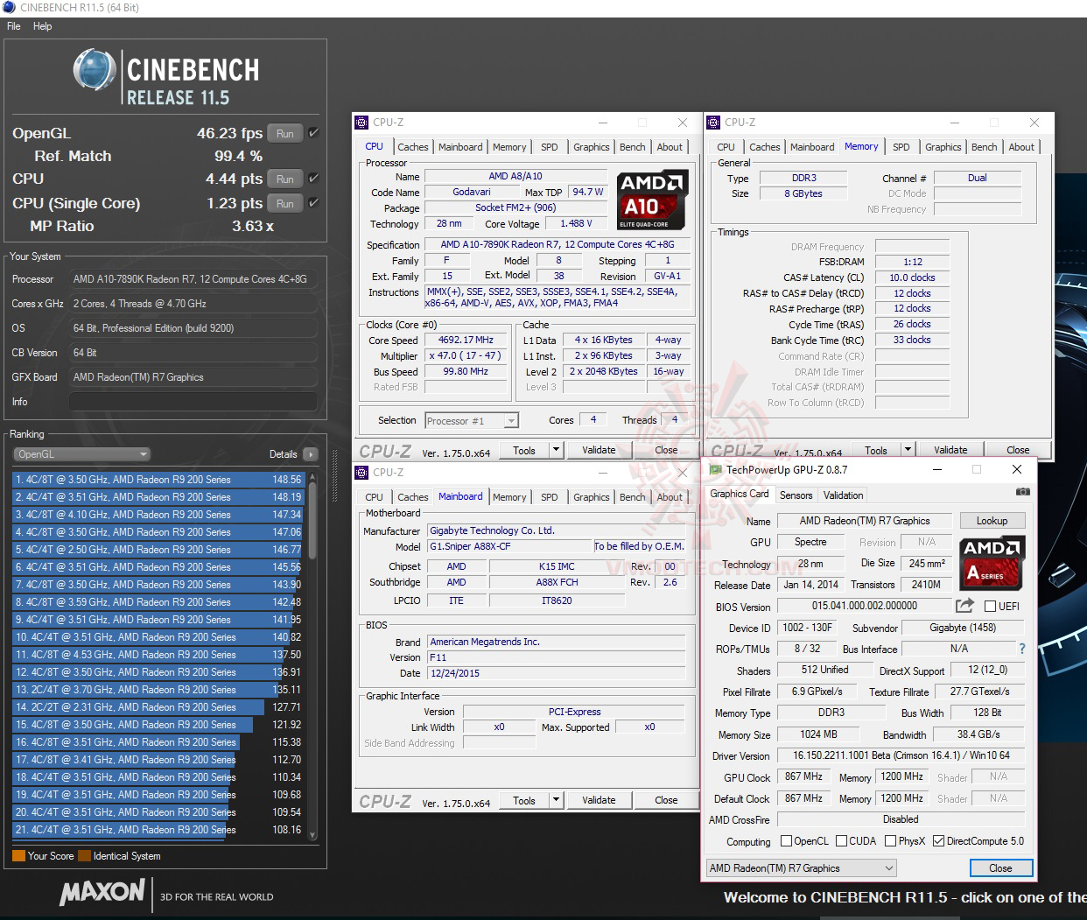
Task: Toggle the UEFI checkbox in GPU-Z
Action: point(990,607)
